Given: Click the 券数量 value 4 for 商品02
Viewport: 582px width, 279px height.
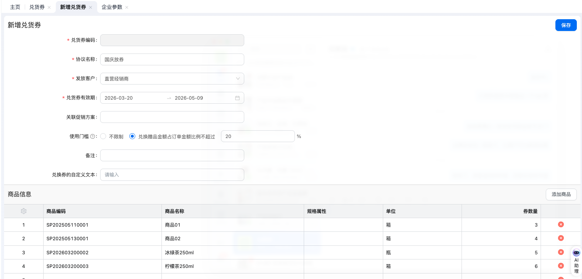Looking at the screenshot, I should pos(501,238).
